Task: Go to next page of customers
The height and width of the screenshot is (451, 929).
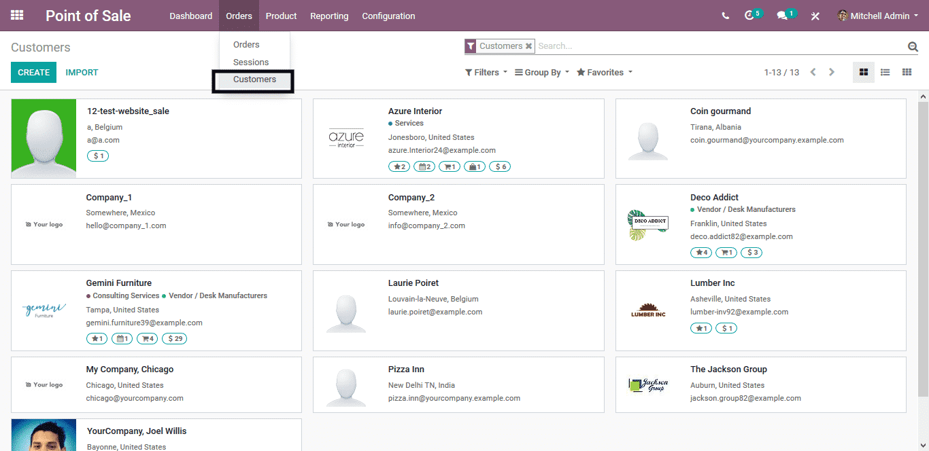Action: click(x=831, y=72)
